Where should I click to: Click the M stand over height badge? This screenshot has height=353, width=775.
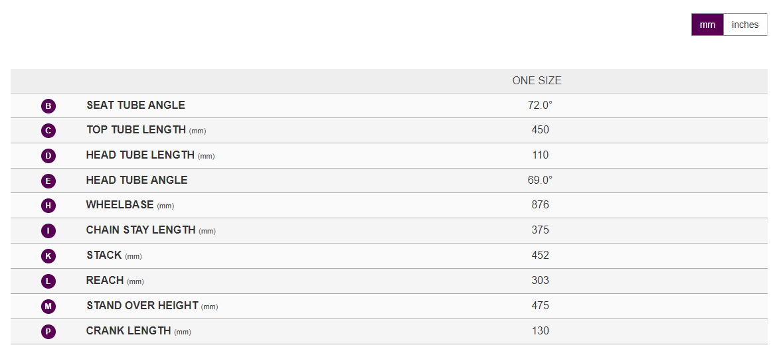click(x=48, y=307)
